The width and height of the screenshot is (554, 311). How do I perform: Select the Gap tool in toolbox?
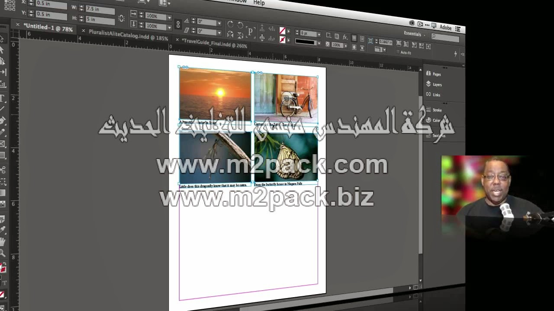[x=3, y=72]
